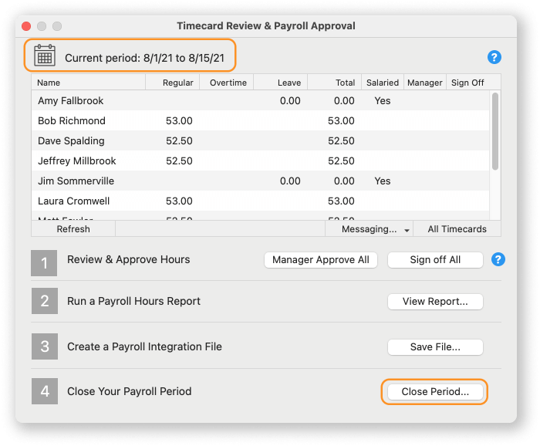The width and height of the screenshot is (540, 446).
Task: Select the Laura Cromwell row
Action: [261, 201]
